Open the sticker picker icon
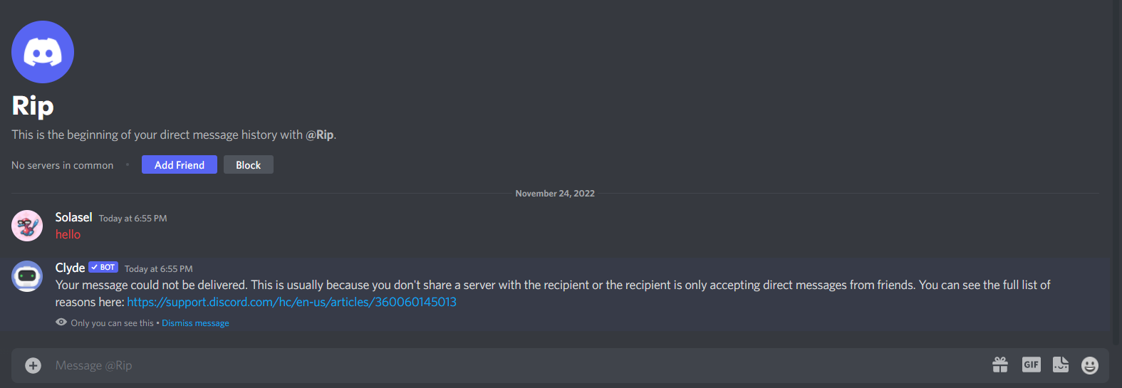Viewport: 1122px width, 388px height. (1061, 365)
